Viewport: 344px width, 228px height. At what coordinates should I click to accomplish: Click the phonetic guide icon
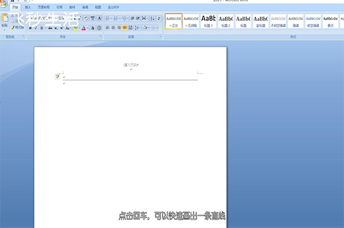(93, 18)
